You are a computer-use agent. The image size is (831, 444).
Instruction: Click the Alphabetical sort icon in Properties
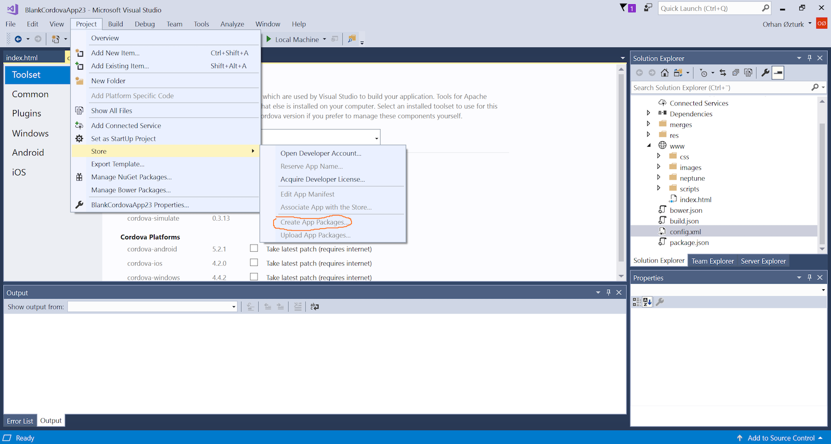click(647, 302)
